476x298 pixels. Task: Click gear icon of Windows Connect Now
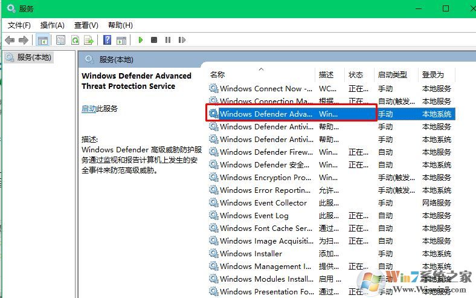pos(214,89)
